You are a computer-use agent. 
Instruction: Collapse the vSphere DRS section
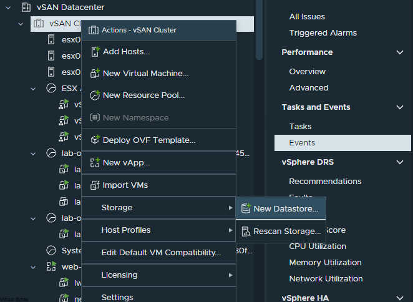(x=400, y=162)
